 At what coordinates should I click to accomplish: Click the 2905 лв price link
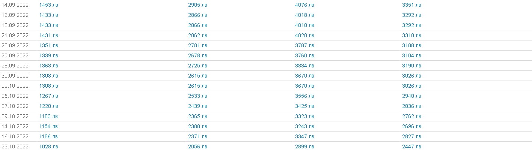197,5
